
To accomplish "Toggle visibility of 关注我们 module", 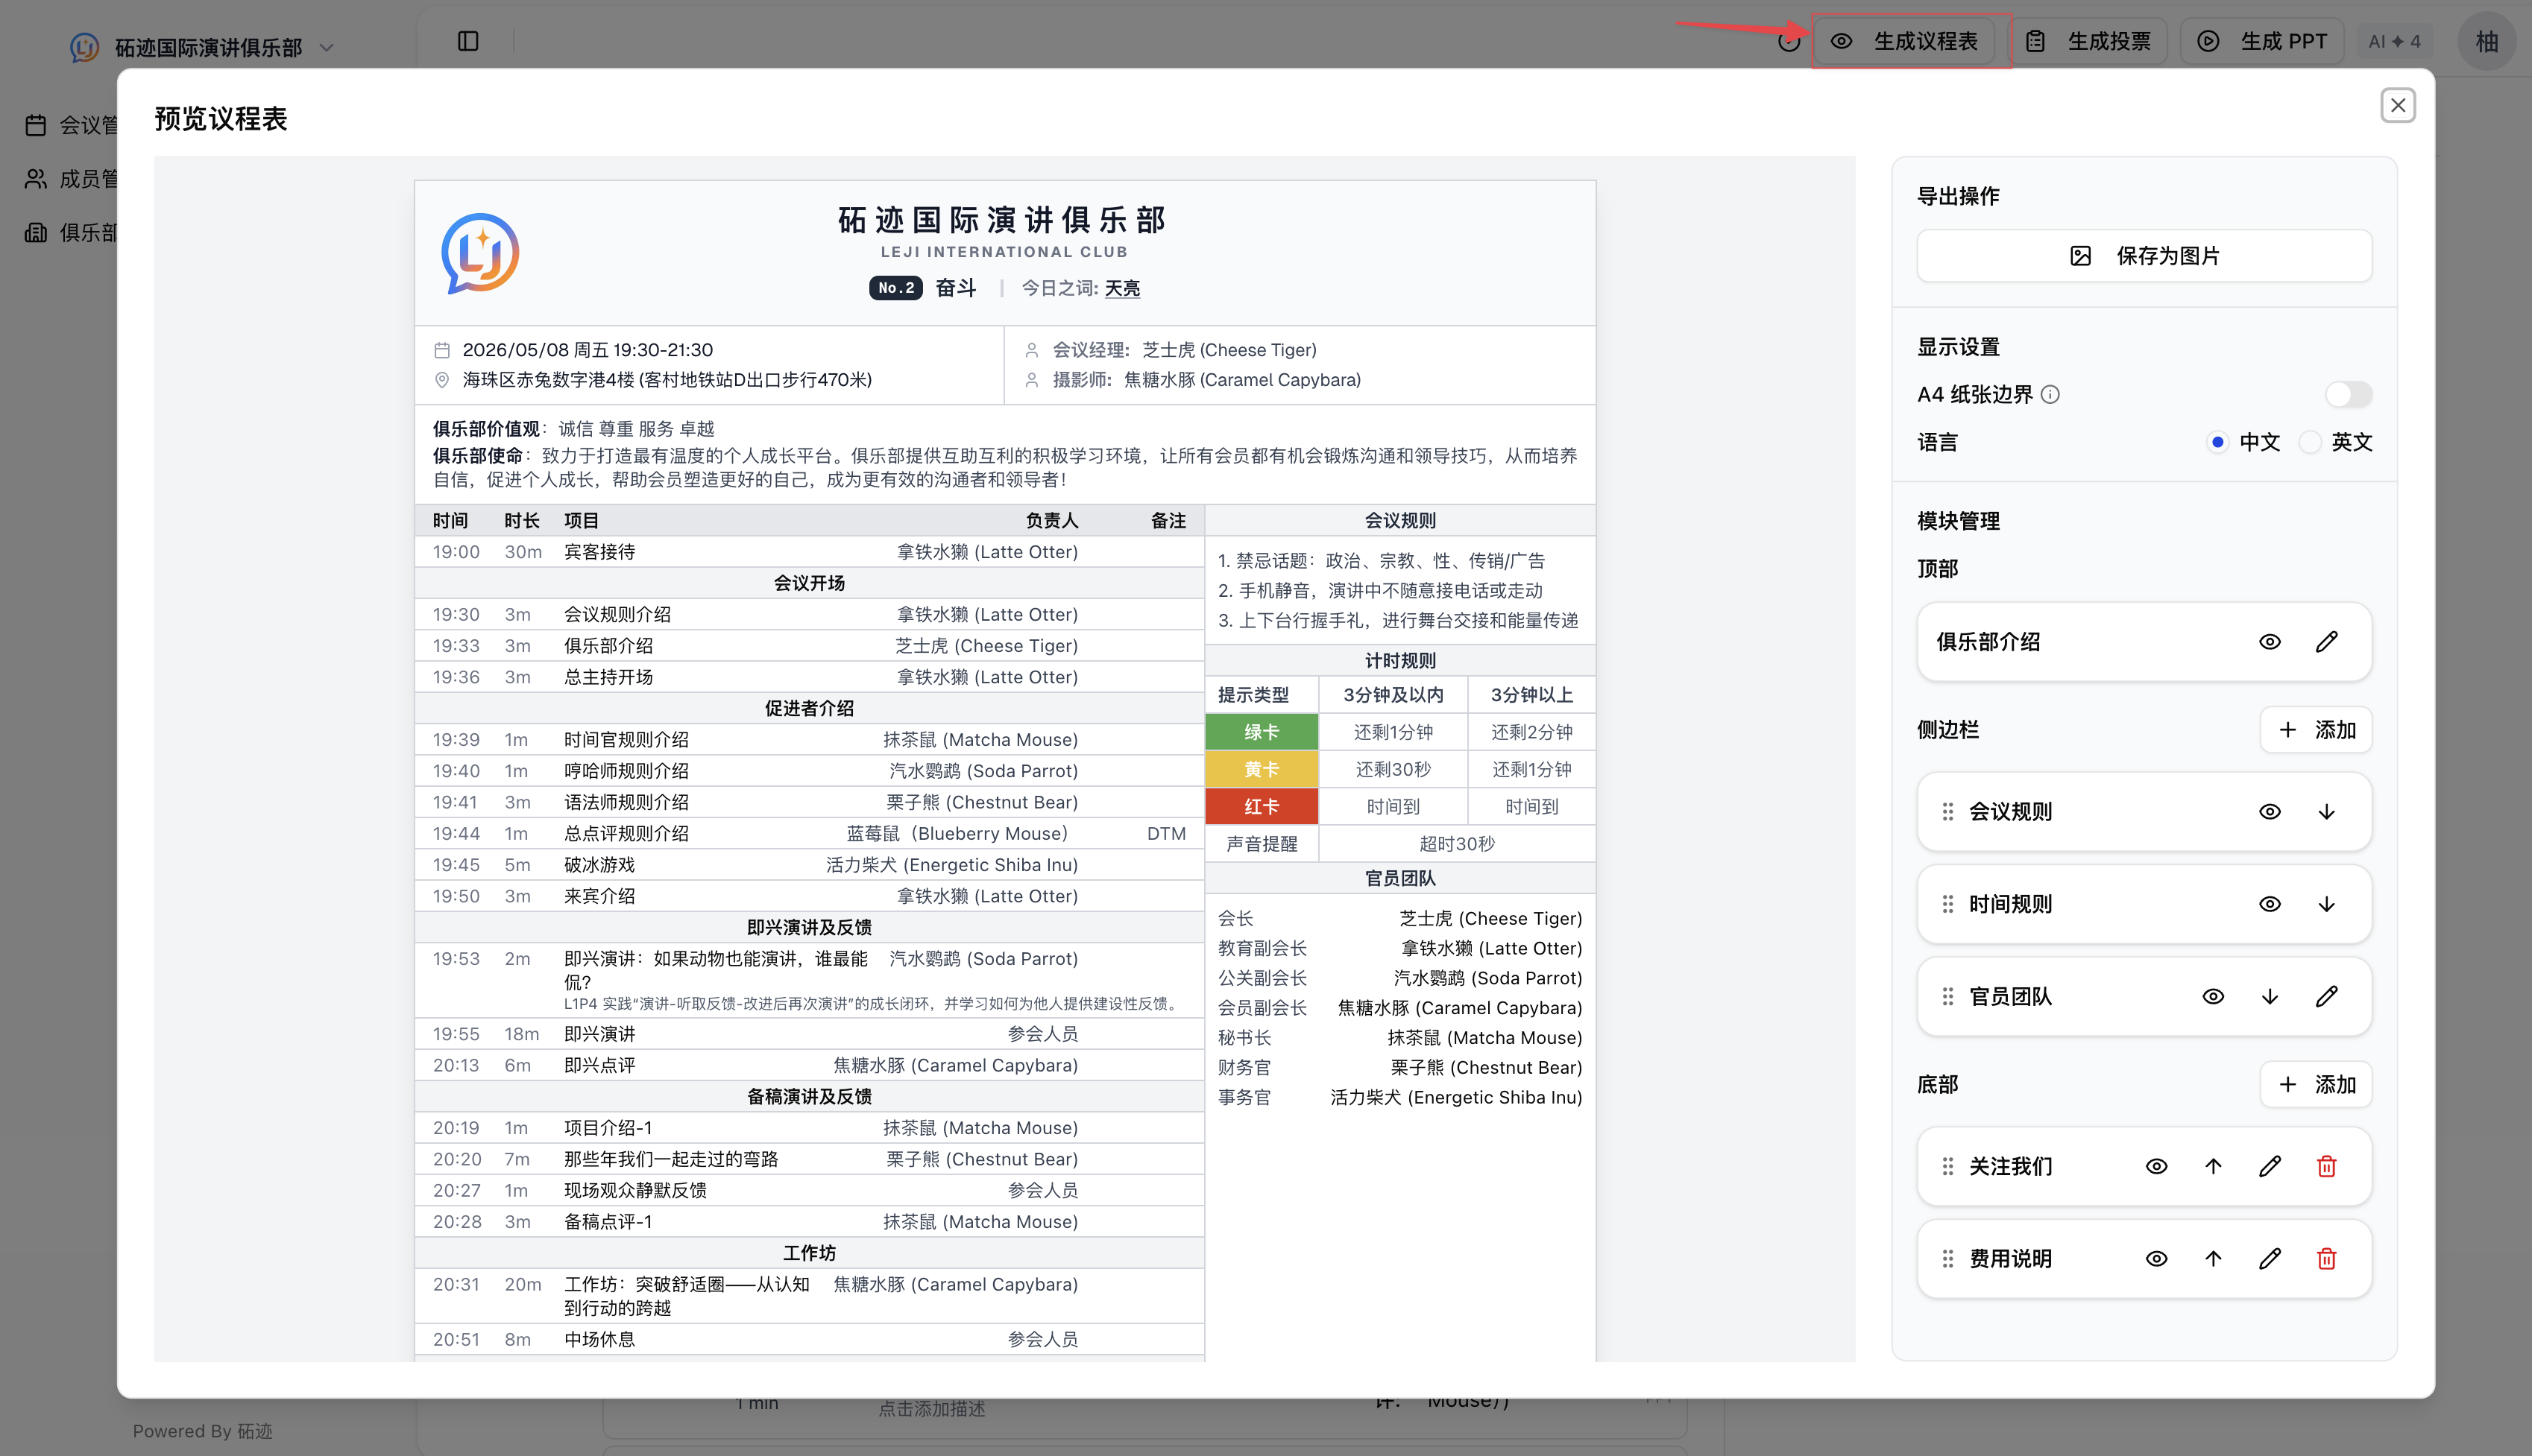I will [x=2155, y=1166].
